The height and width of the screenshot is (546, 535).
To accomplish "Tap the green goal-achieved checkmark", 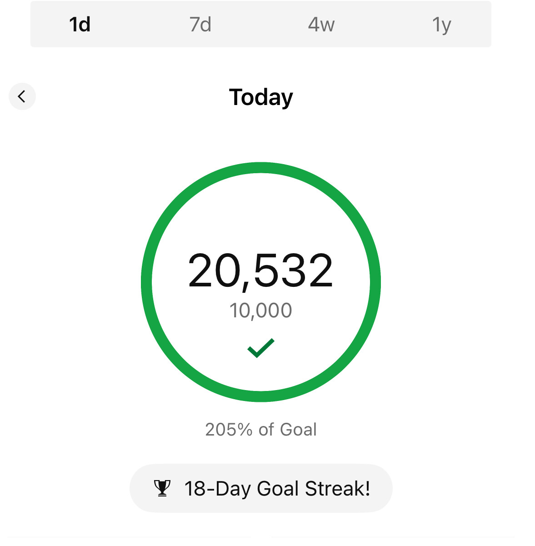I will tap(261, 348).
